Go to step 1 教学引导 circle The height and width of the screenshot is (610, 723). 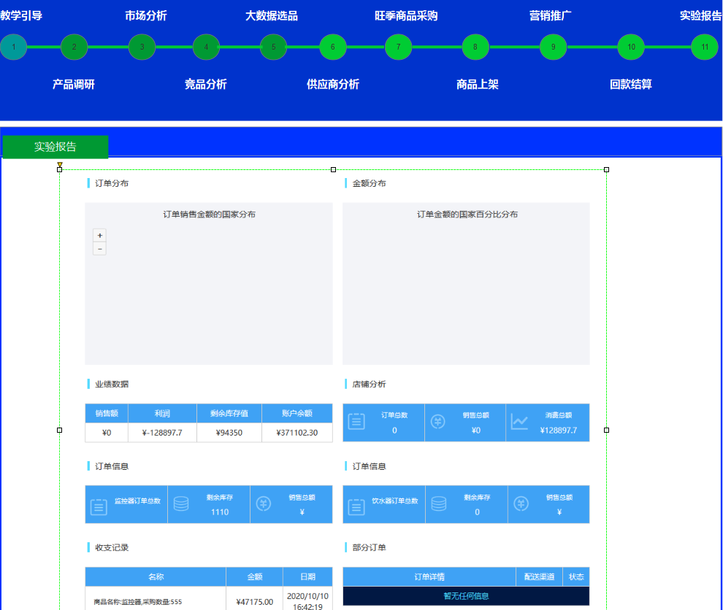[x=13, y=47]
